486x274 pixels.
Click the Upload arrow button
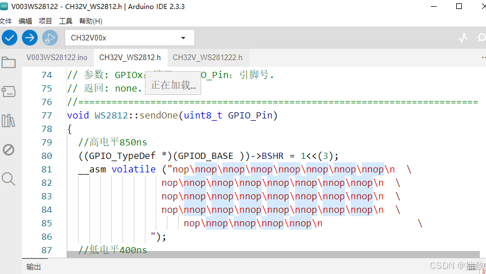pyautogui.click(x=30, y=38)
